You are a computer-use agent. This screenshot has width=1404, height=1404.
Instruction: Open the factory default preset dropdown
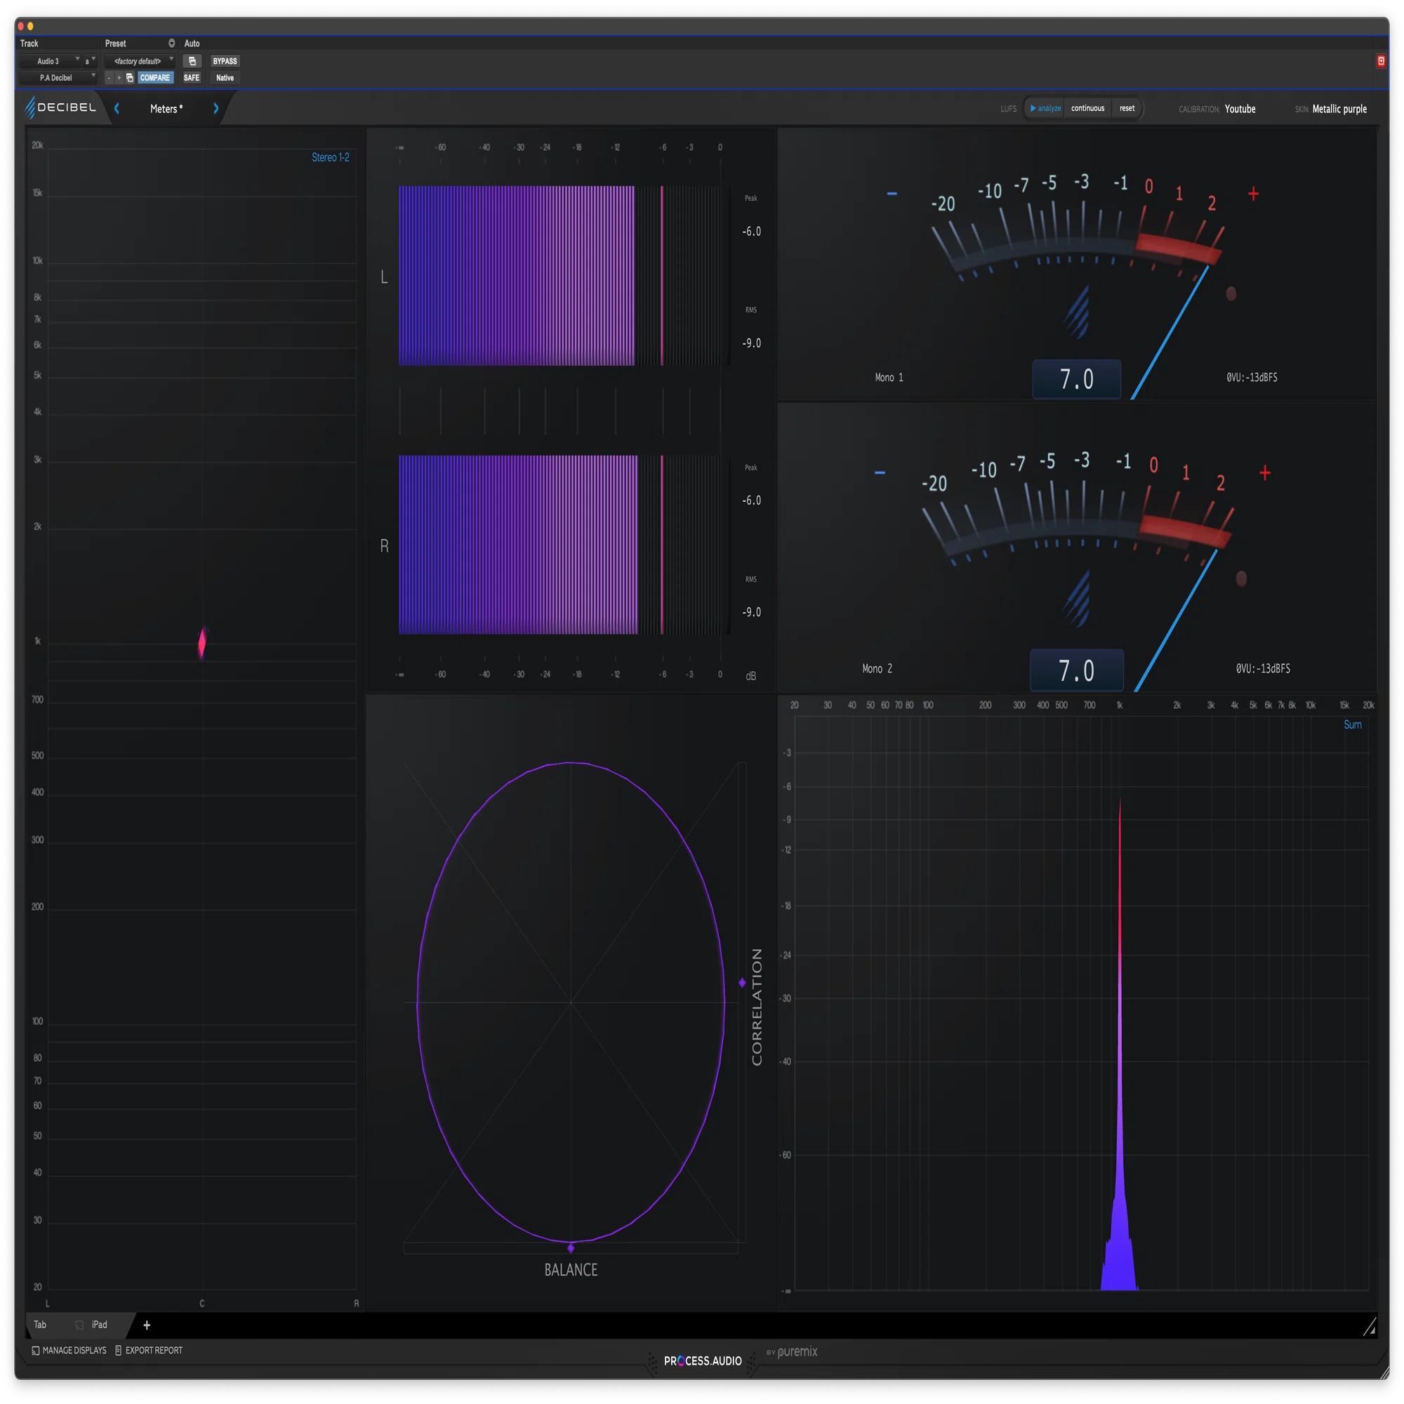tap(139, 61)
